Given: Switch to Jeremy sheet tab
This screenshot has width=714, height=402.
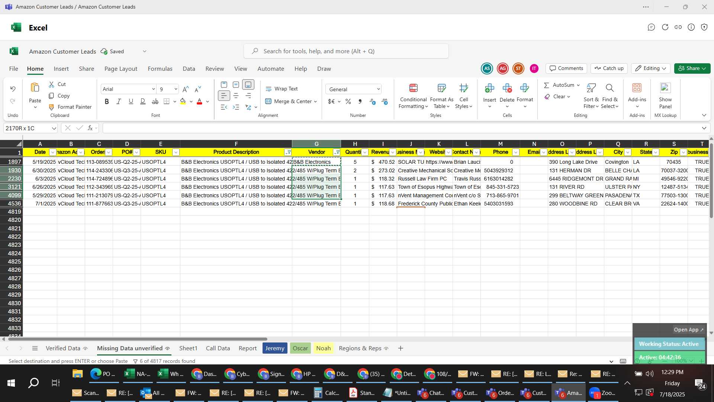Looking at the screenshot, I should click(275, 348).
